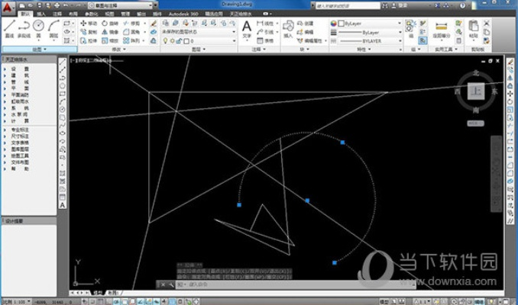Click the Move (移动) tool in ribbon
Viewport: 518px width, 305px height.
[86, 24]
